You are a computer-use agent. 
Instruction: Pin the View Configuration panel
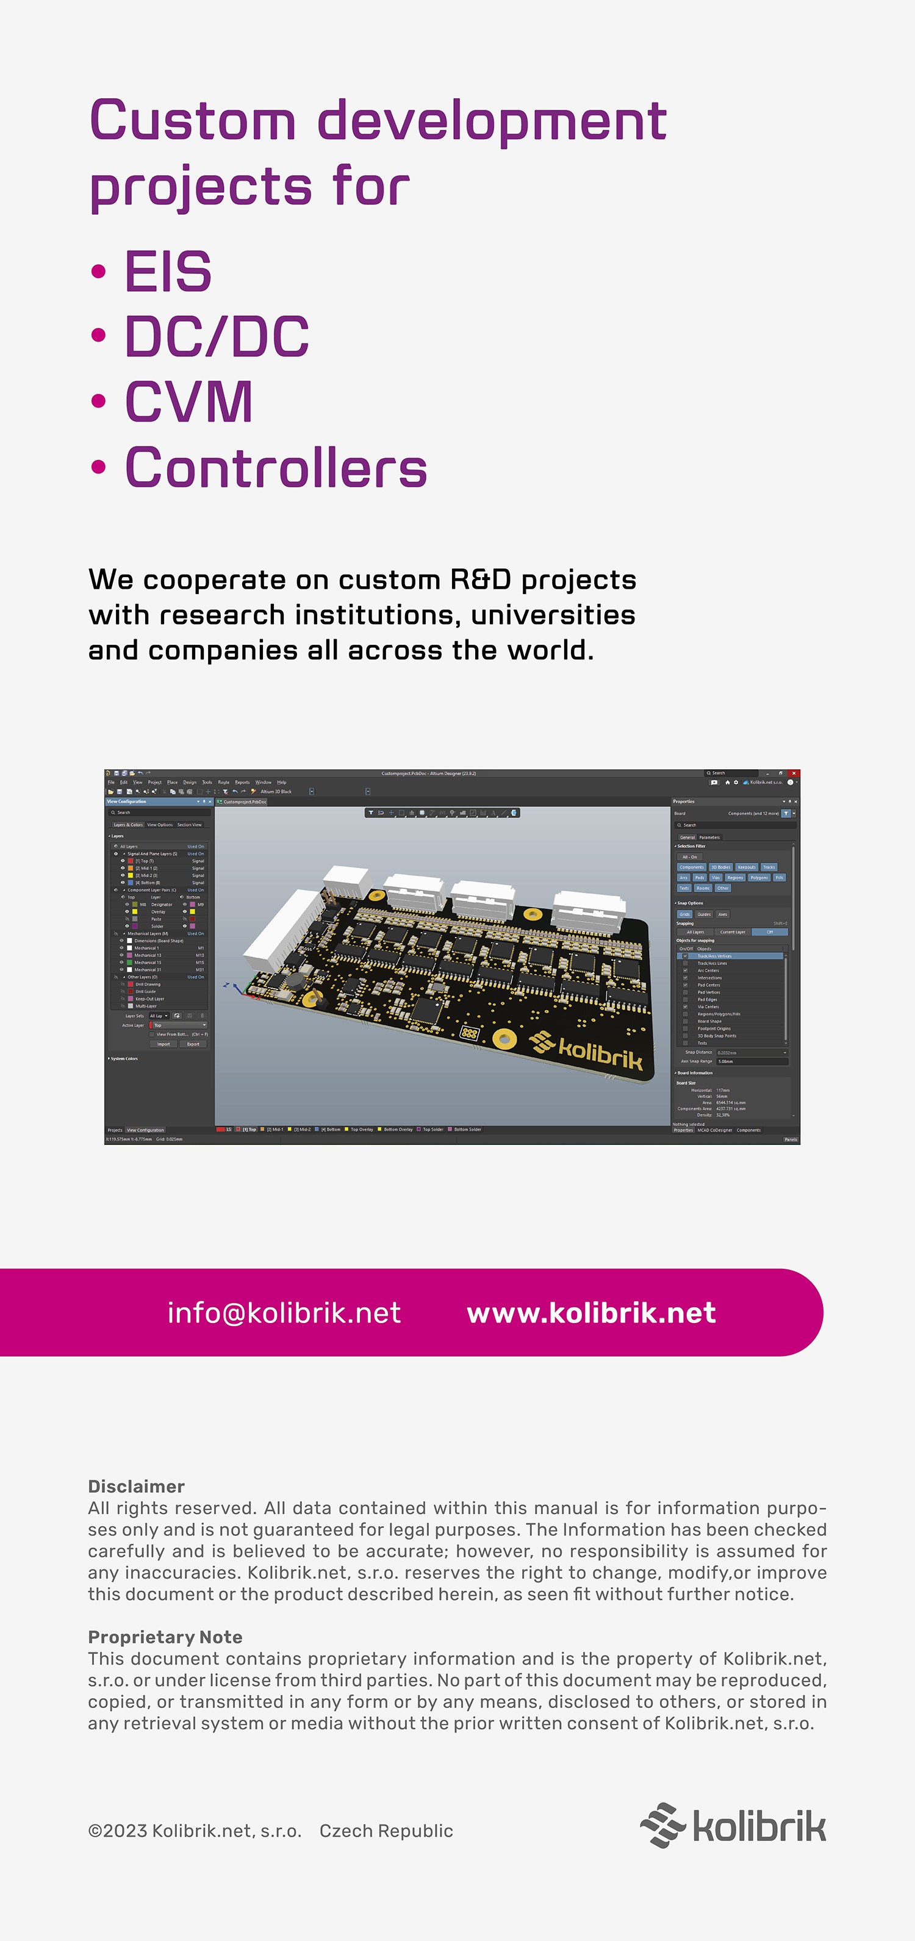pos(204,802)
